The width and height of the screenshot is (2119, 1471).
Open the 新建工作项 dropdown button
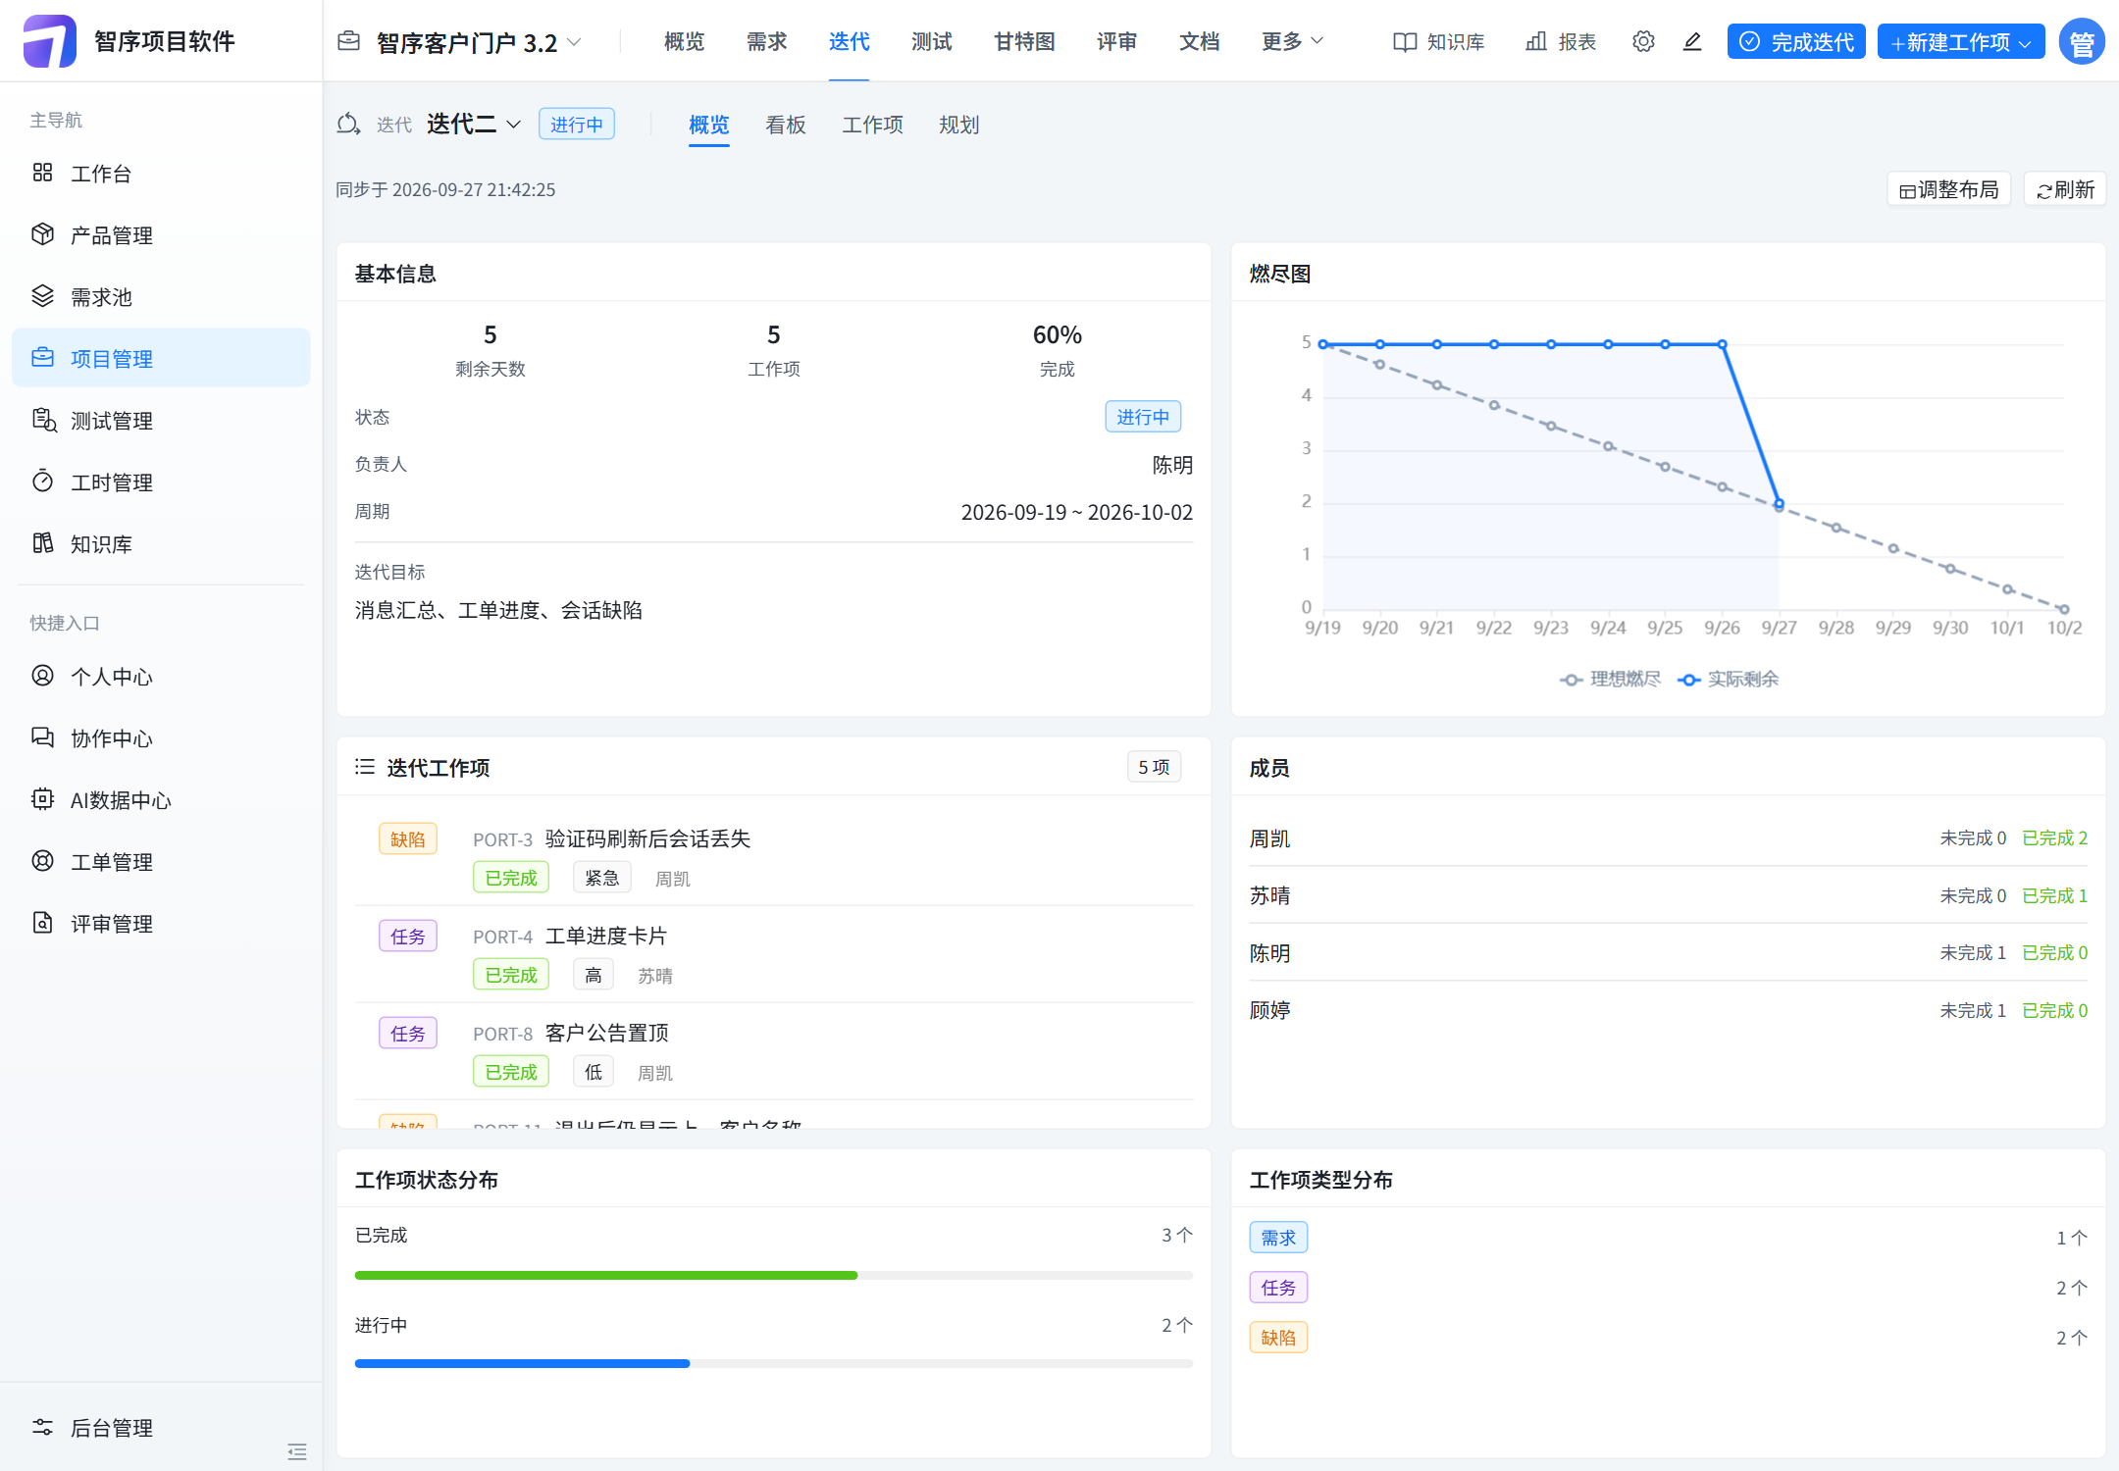pos(1961,41)
